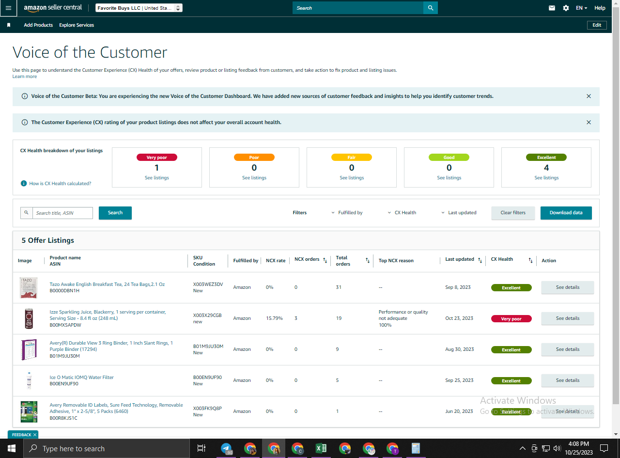Click the search magnifier button in header

(x=431, y=8)
